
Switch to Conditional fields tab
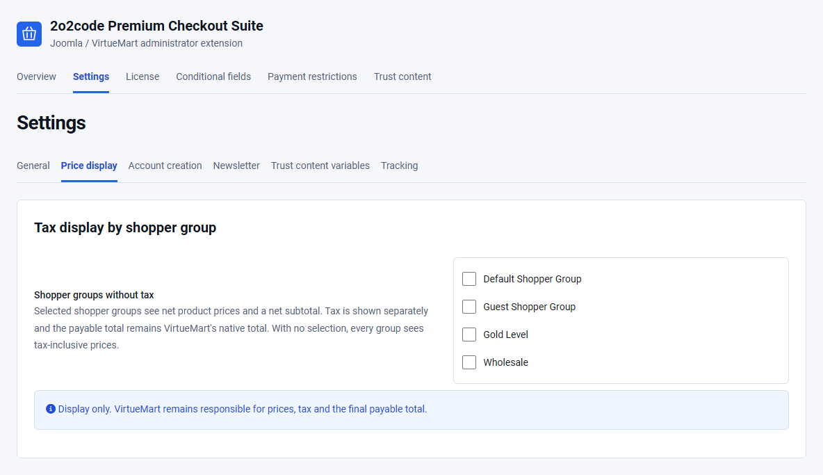tap(213, 77)
